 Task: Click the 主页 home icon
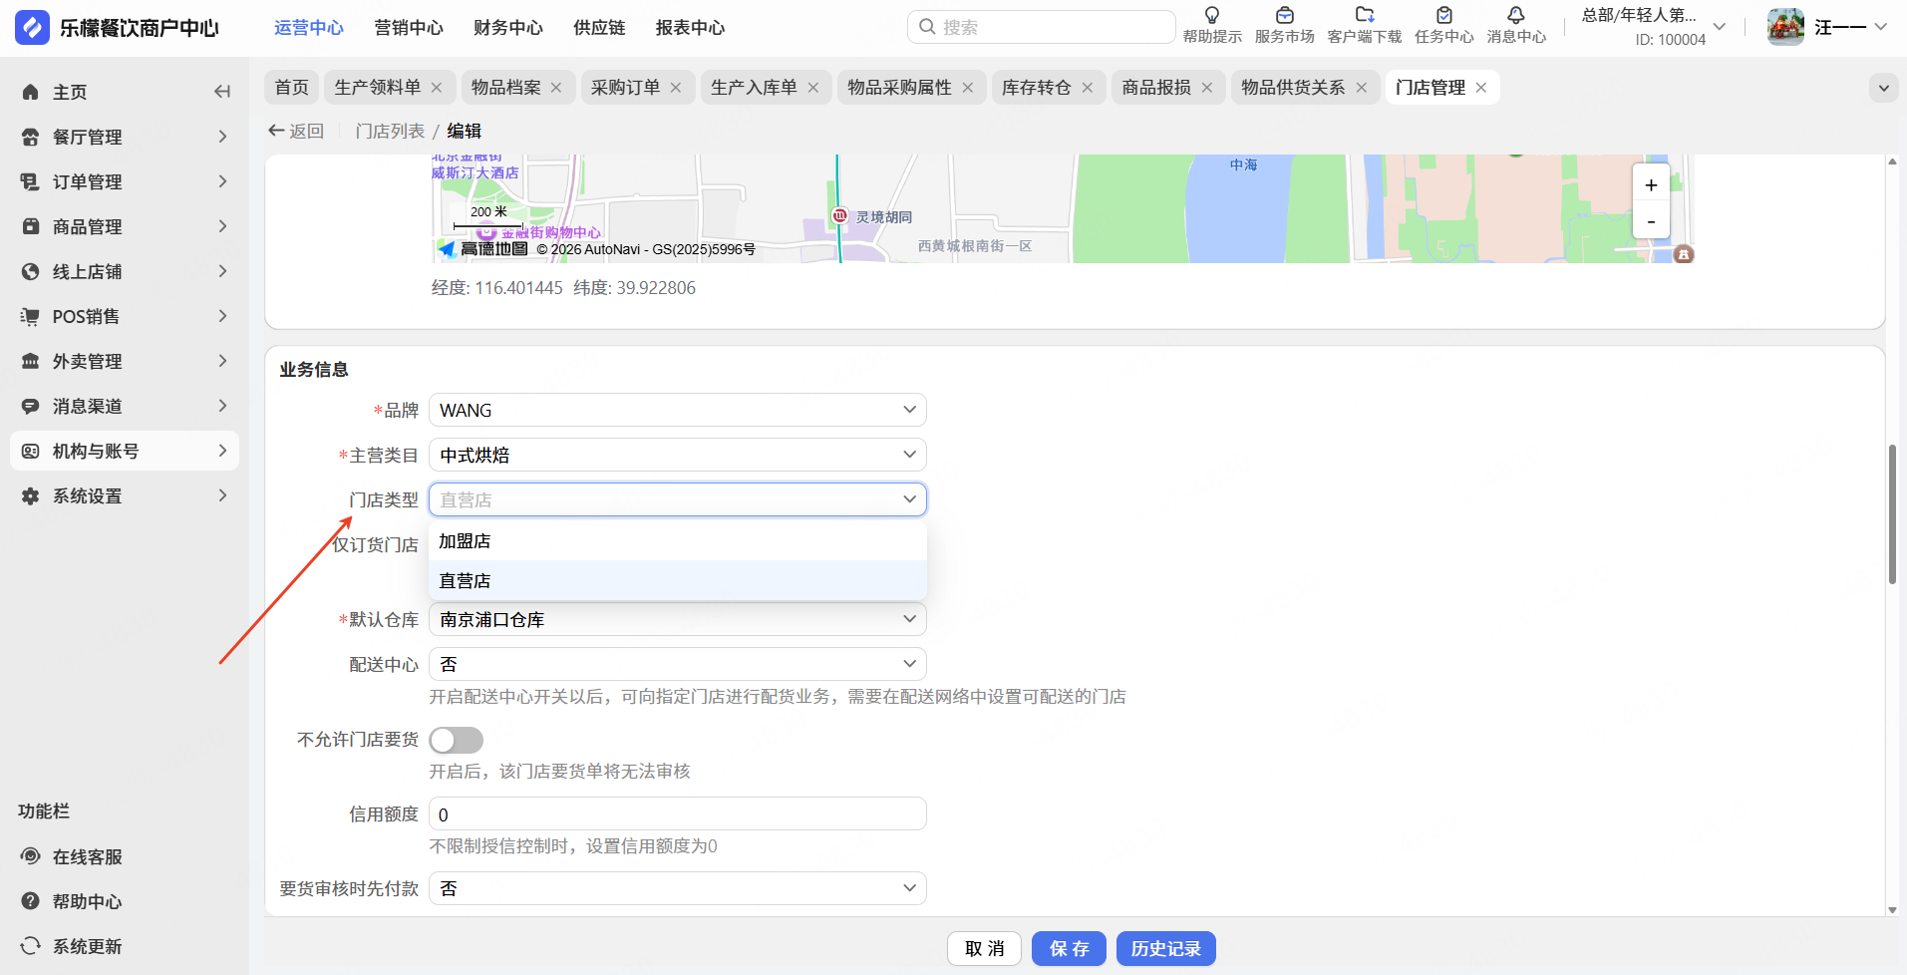(x=31, y=92)
